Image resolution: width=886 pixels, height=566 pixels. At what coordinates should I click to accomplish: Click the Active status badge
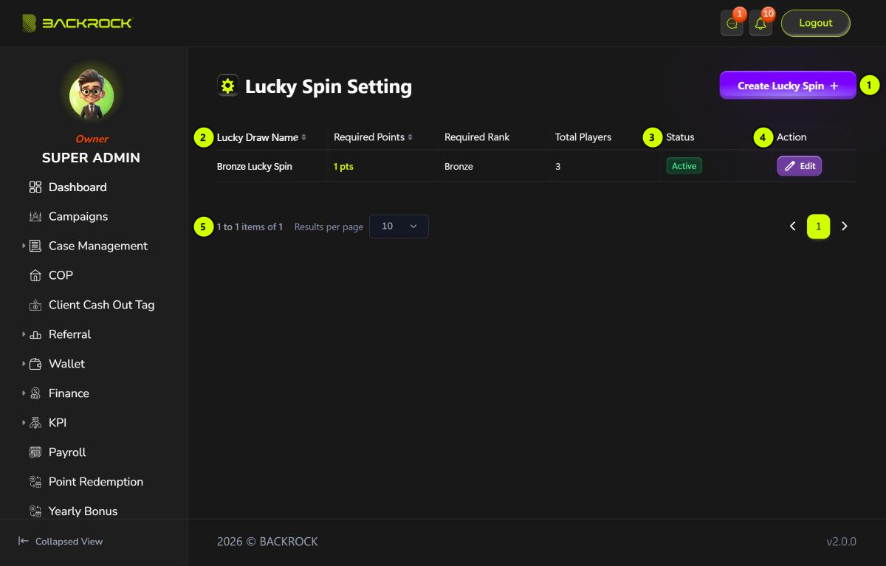pyautogui.click(x=684, y=166)
